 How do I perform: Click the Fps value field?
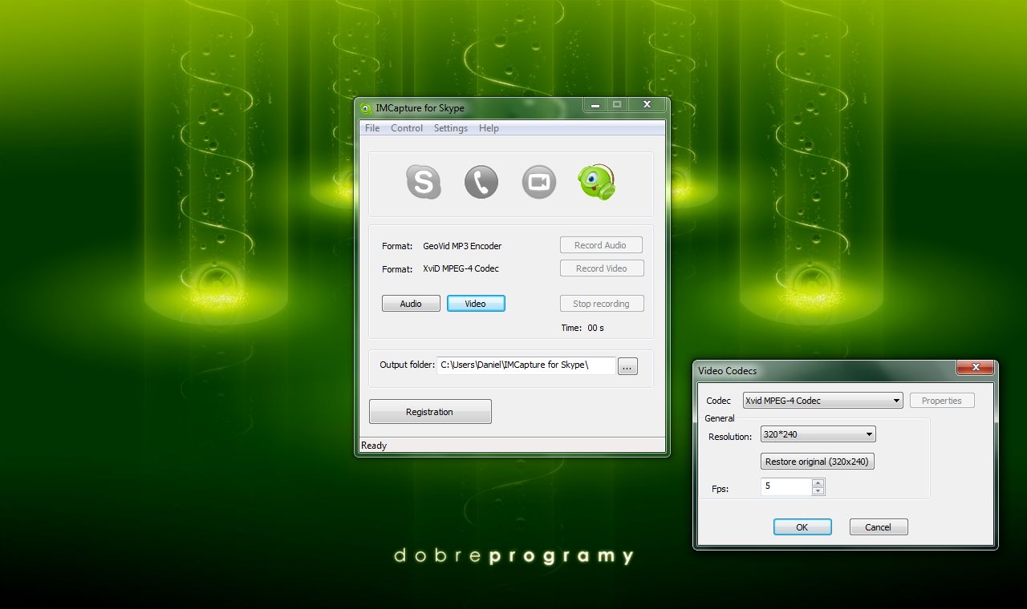(x=786, y=486)
